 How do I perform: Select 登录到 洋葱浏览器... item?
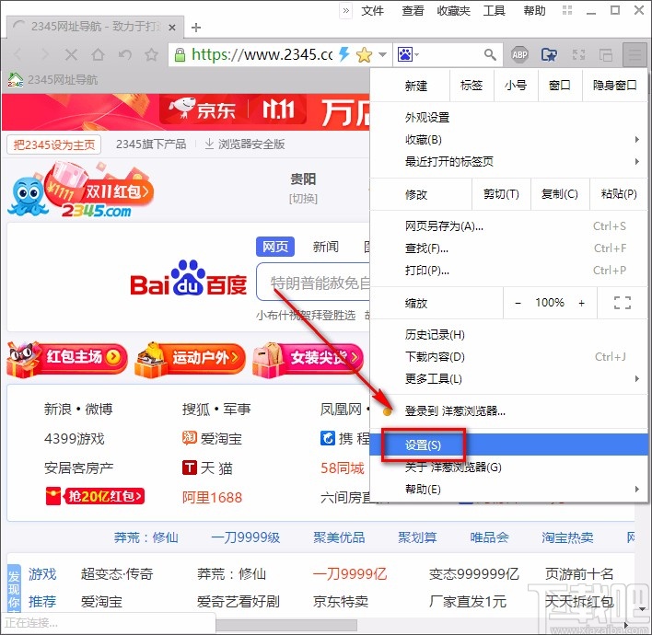pyautogui.click(x=508, y=411)
